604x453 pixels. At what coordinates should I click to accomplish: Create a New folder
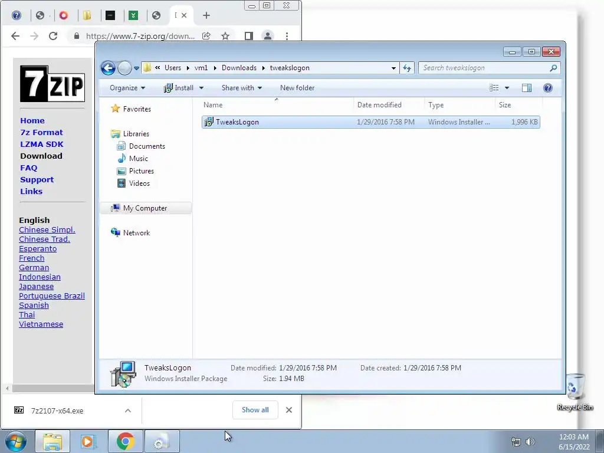[x=297, y=88]
